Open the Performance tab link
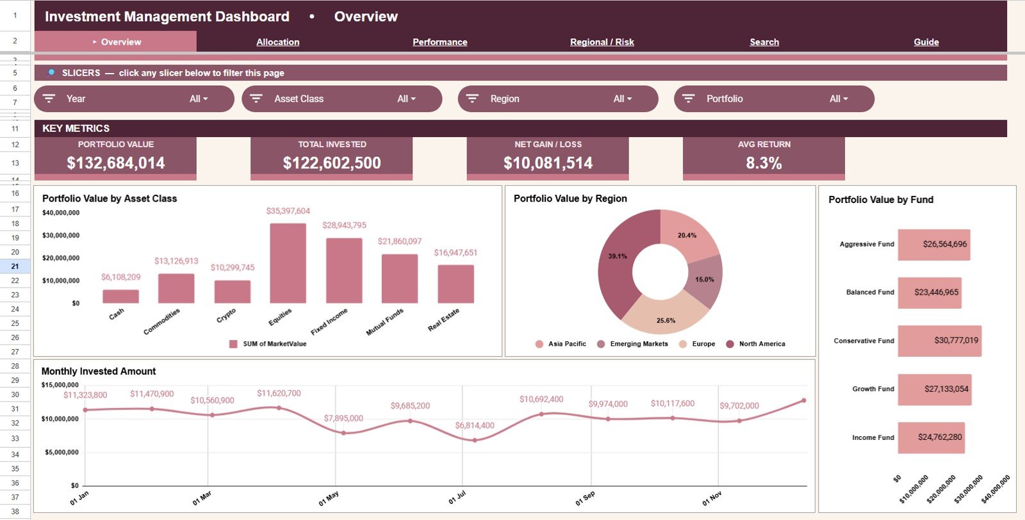 (x=440, y=42)
